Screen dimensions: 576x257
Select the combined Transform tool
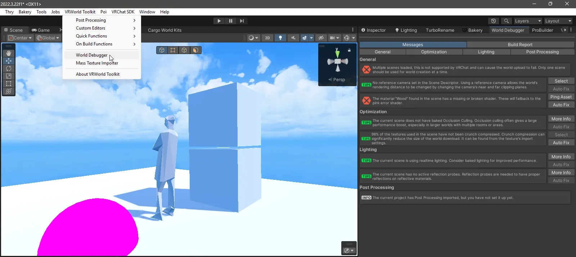click(9, 91)
